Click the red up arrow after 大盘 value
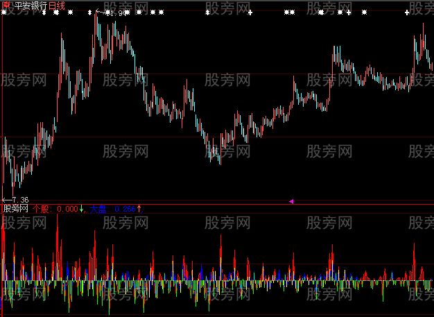This screenshot has height=317, width=434. pyautogui.click(x=139, y=208)
